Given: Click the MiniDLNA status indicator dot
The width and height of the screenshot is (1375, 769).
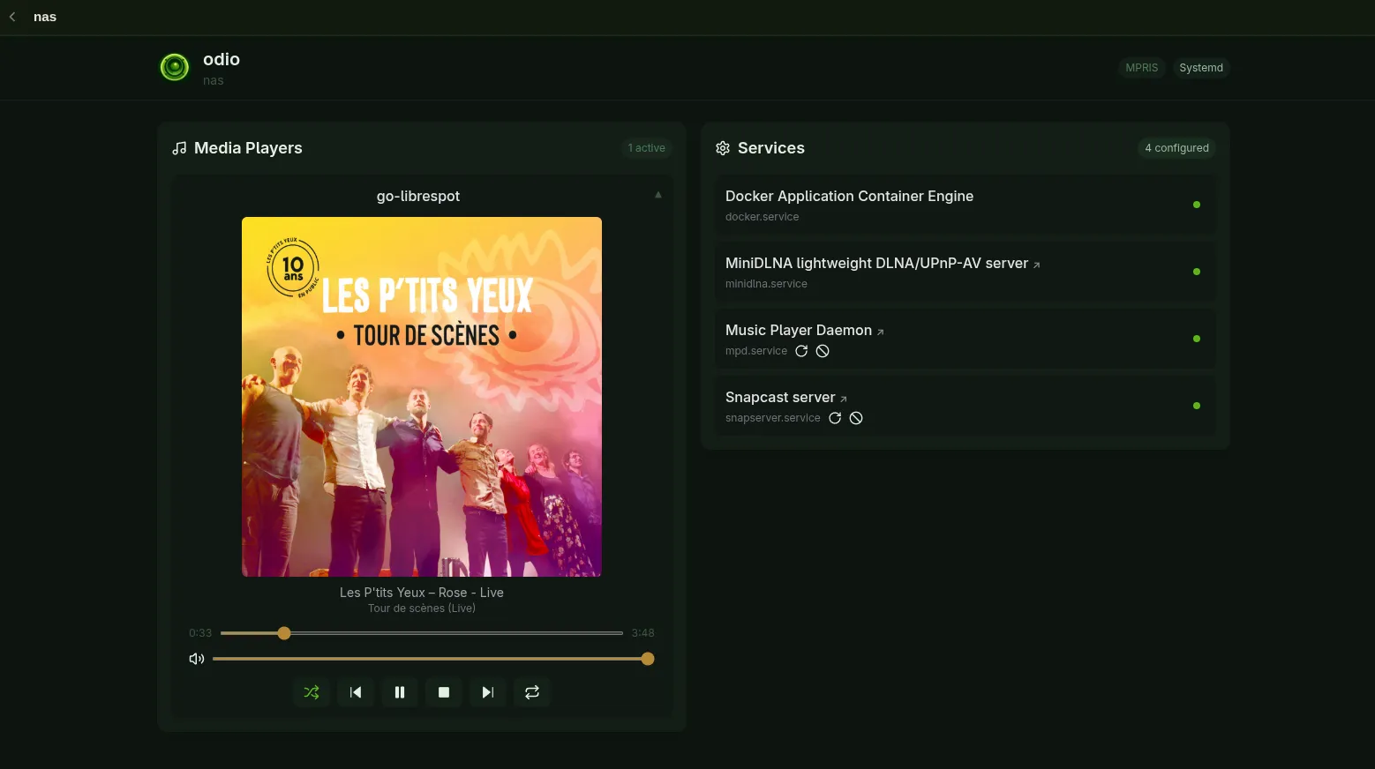Looking at the screenshot, I should point(1197,272).
